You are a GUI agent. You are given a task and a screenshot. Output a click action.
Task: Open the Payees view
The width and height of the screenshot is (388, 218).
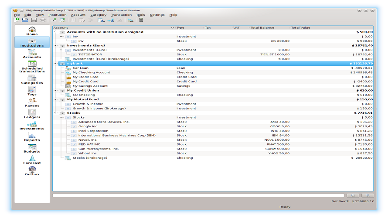[32, 102]
